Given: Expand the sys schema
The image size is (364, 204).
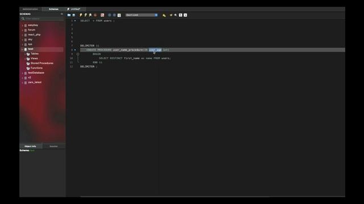Looking at the screenshot, I should (23, 44).
